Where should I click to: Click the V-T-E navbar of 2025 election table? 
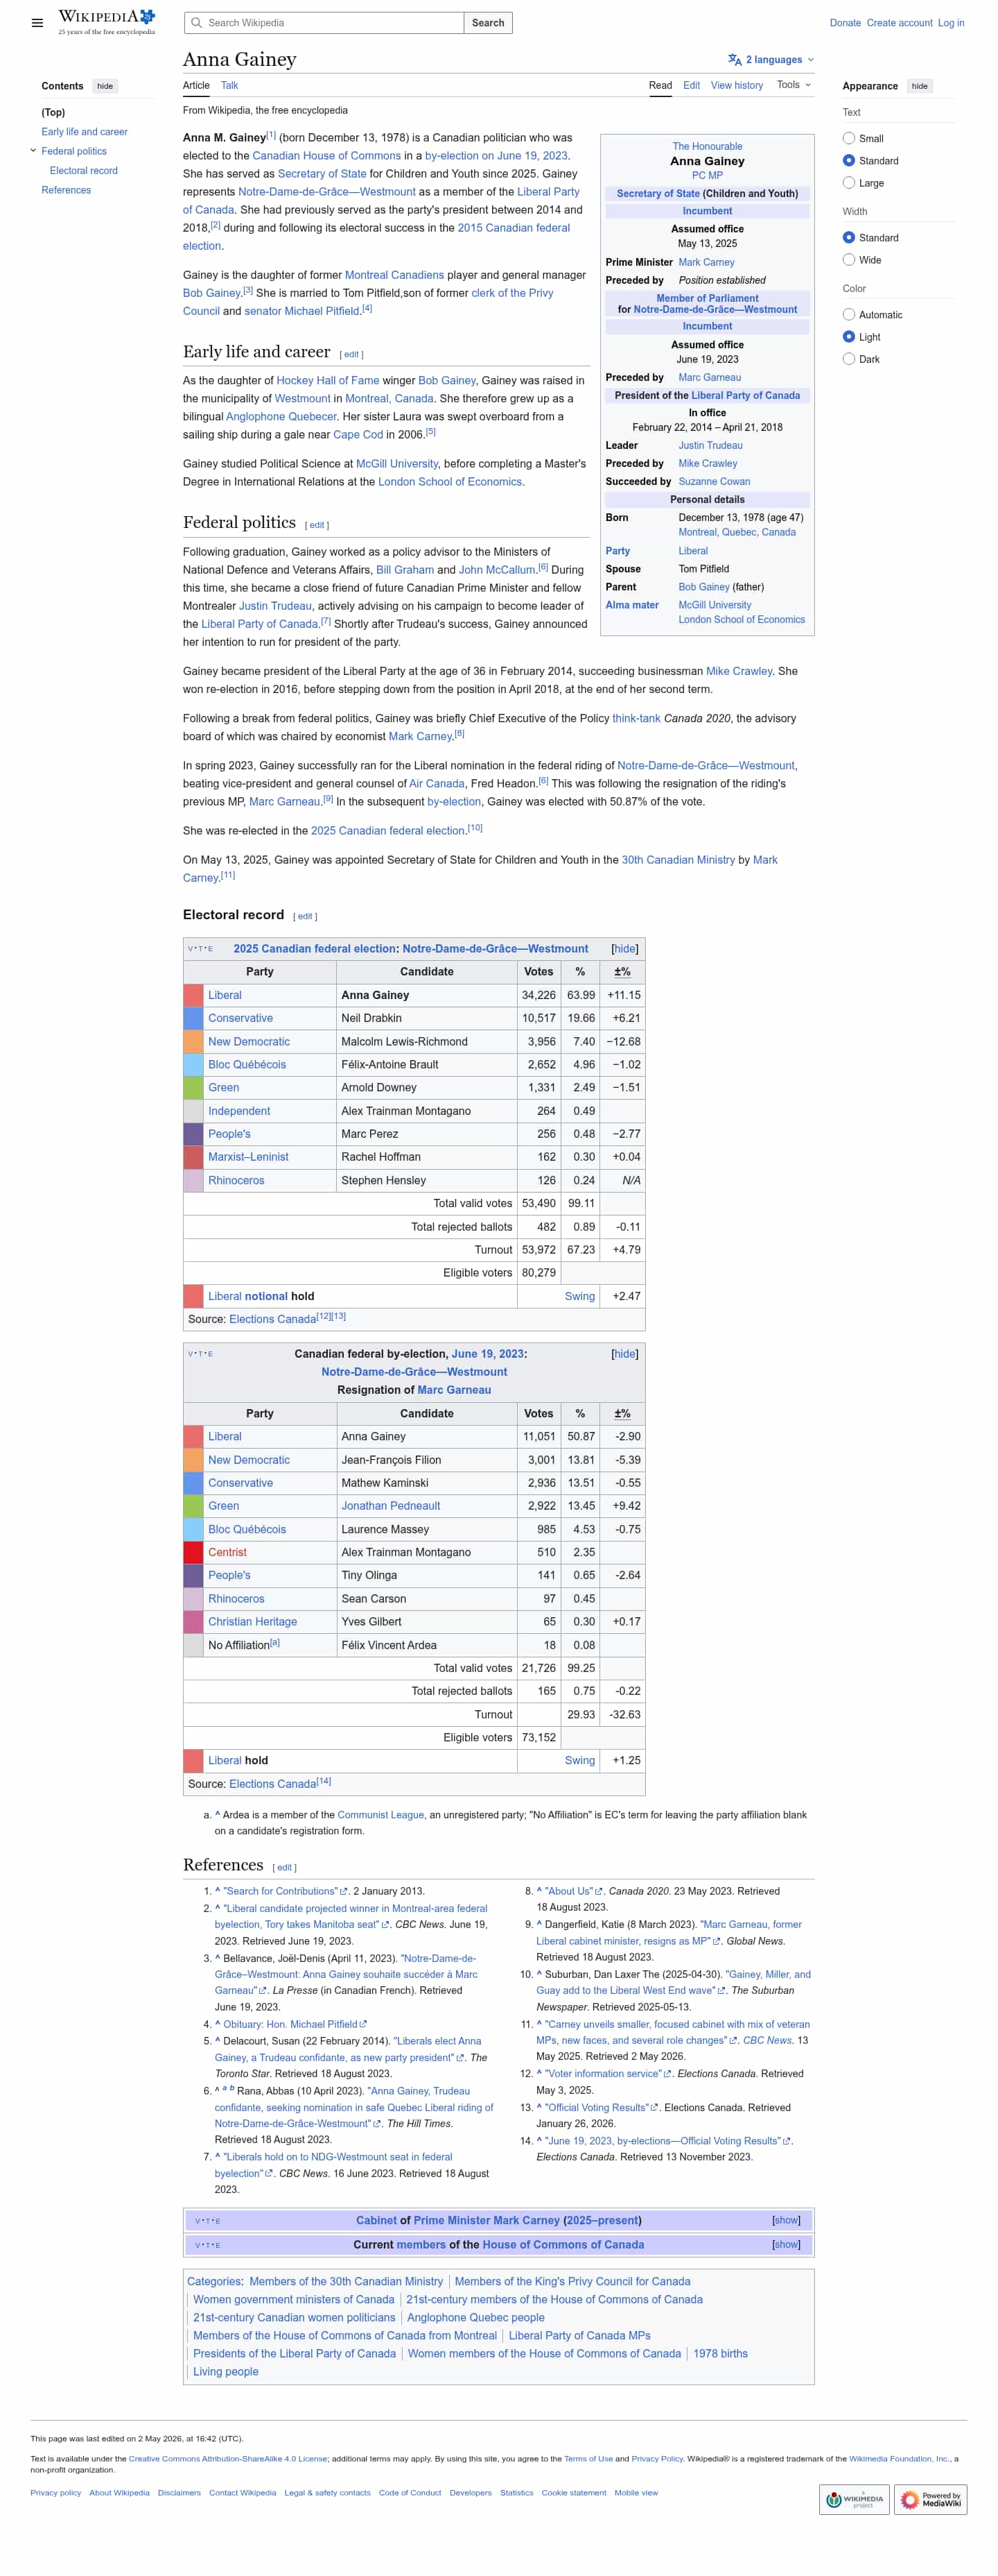(201, 949)
